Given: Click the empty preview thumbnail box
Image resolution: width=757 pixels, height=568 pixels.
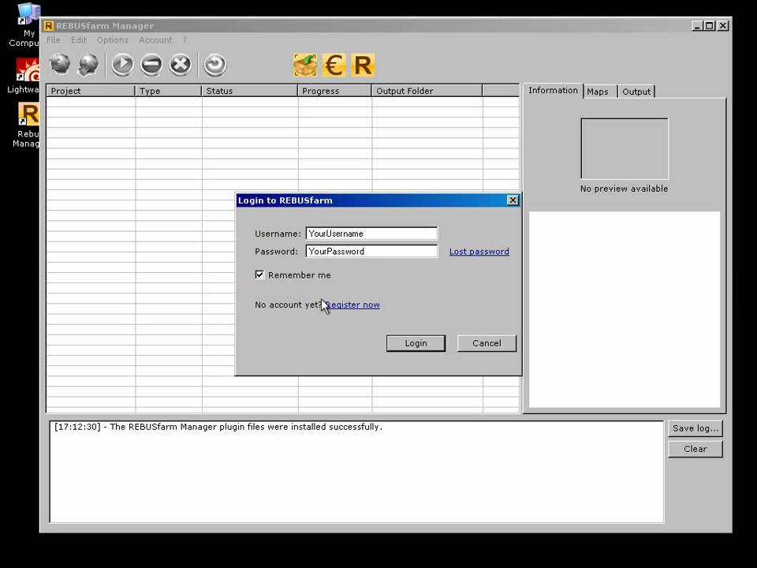Looking at the screenshot, I should [x=625, y=149].
